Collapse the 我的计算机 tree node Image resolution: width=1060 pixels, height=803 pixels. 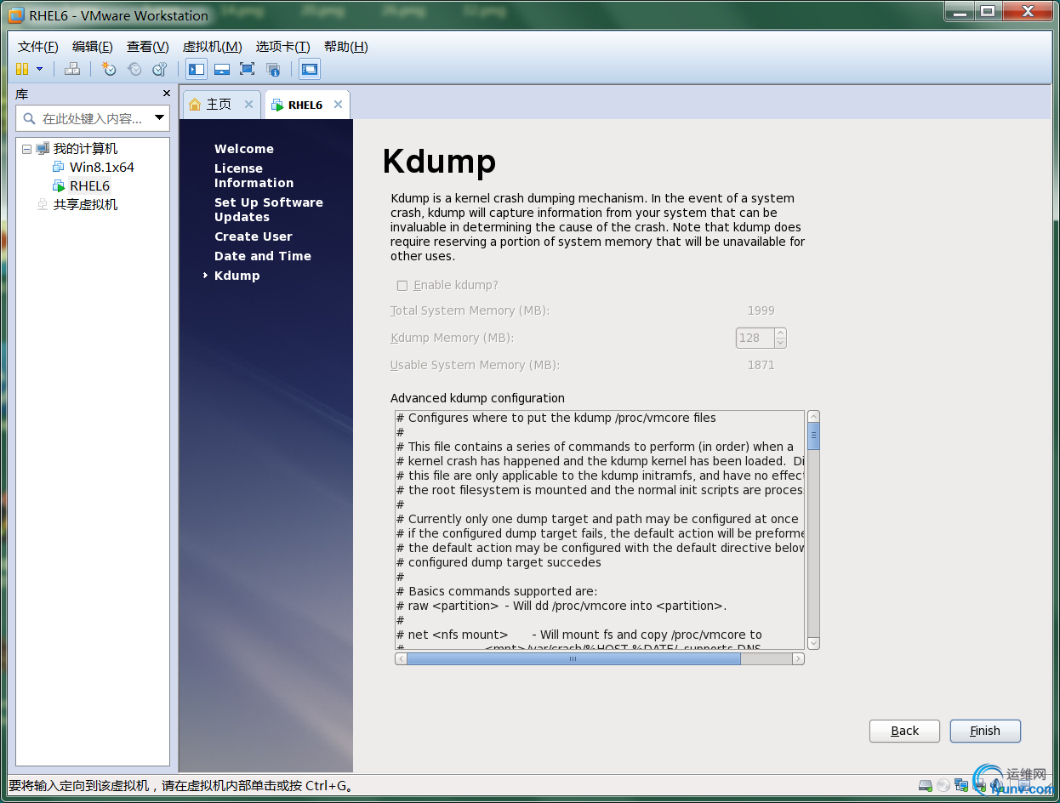click(26, 149)
